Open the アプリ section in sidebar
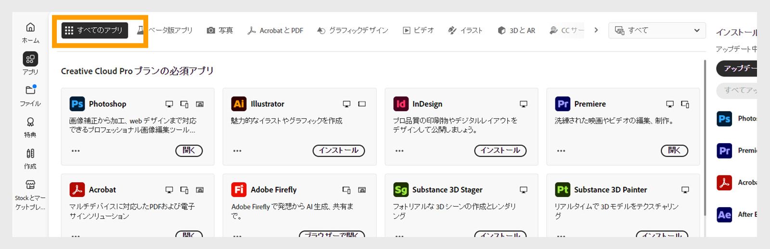The width and height of the screenshot is (770, 249). 30,63
